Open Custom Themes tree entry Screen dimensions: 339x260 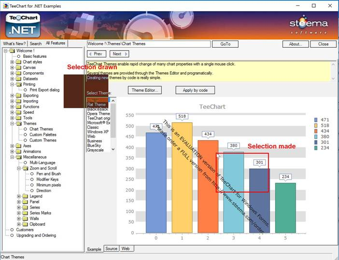coord(43,140)
